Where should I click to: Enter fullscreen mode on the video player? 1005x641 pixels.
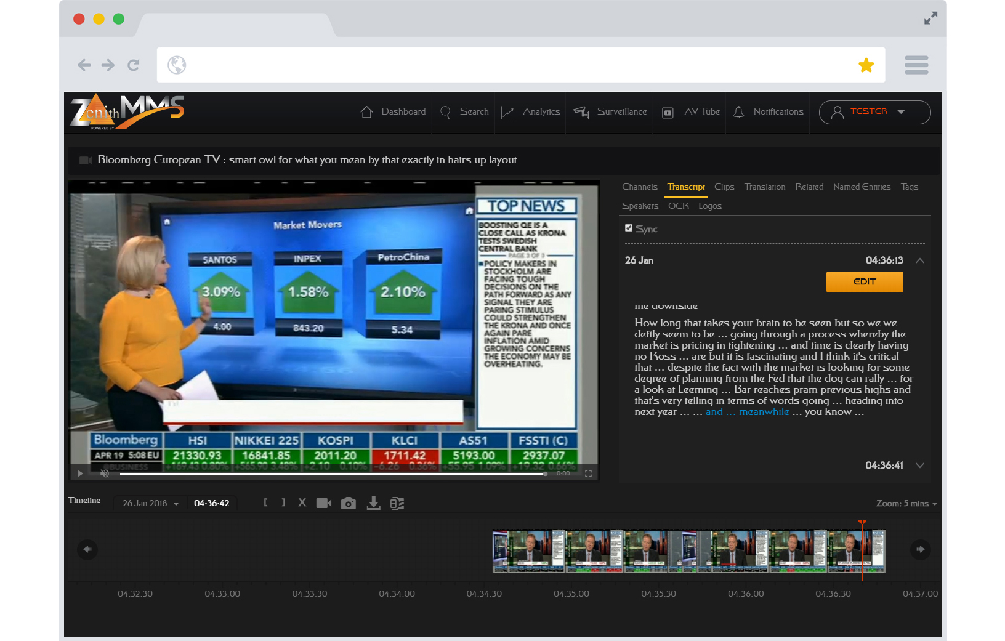[588, 474]
